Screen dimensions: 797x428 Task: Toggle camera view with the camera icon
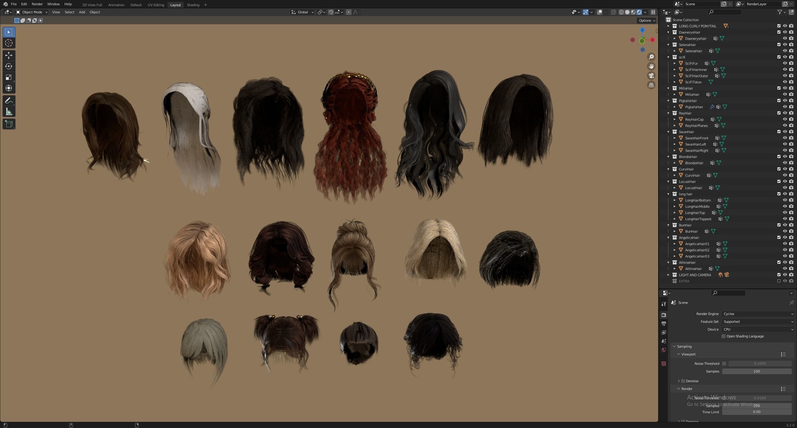point(651,76)
